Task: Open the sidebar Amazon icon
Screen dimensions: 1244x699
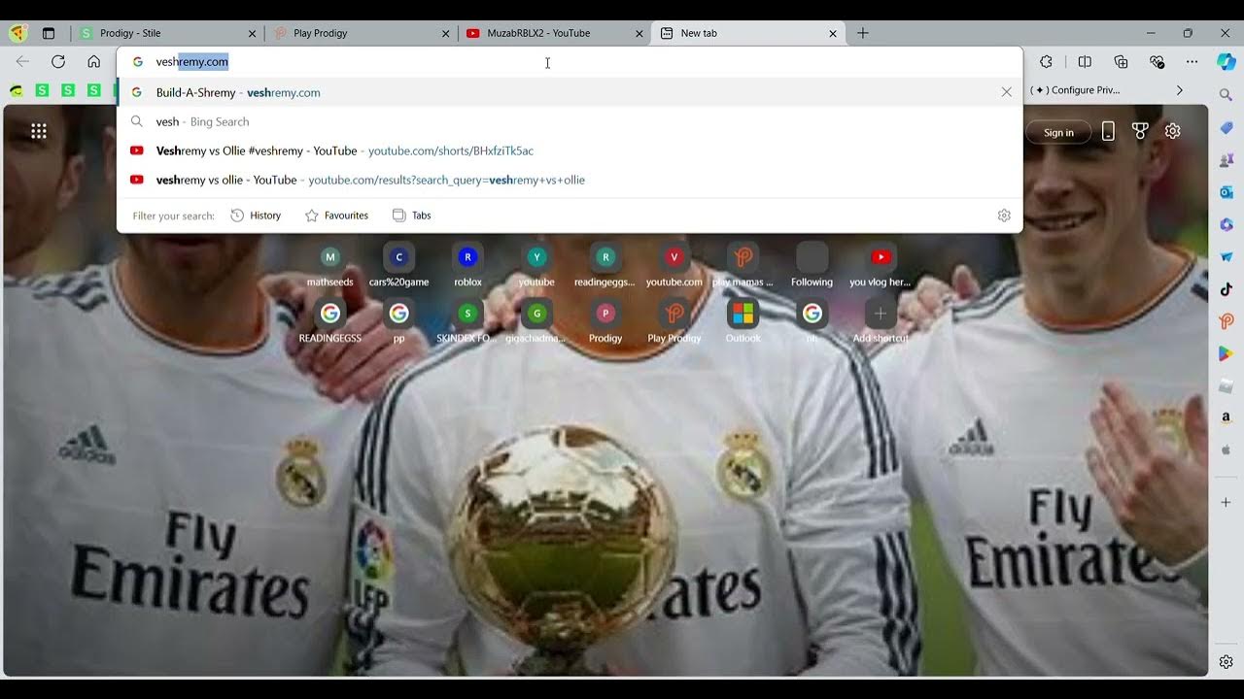Action: pyautogui.click(x=1227, y=417)
